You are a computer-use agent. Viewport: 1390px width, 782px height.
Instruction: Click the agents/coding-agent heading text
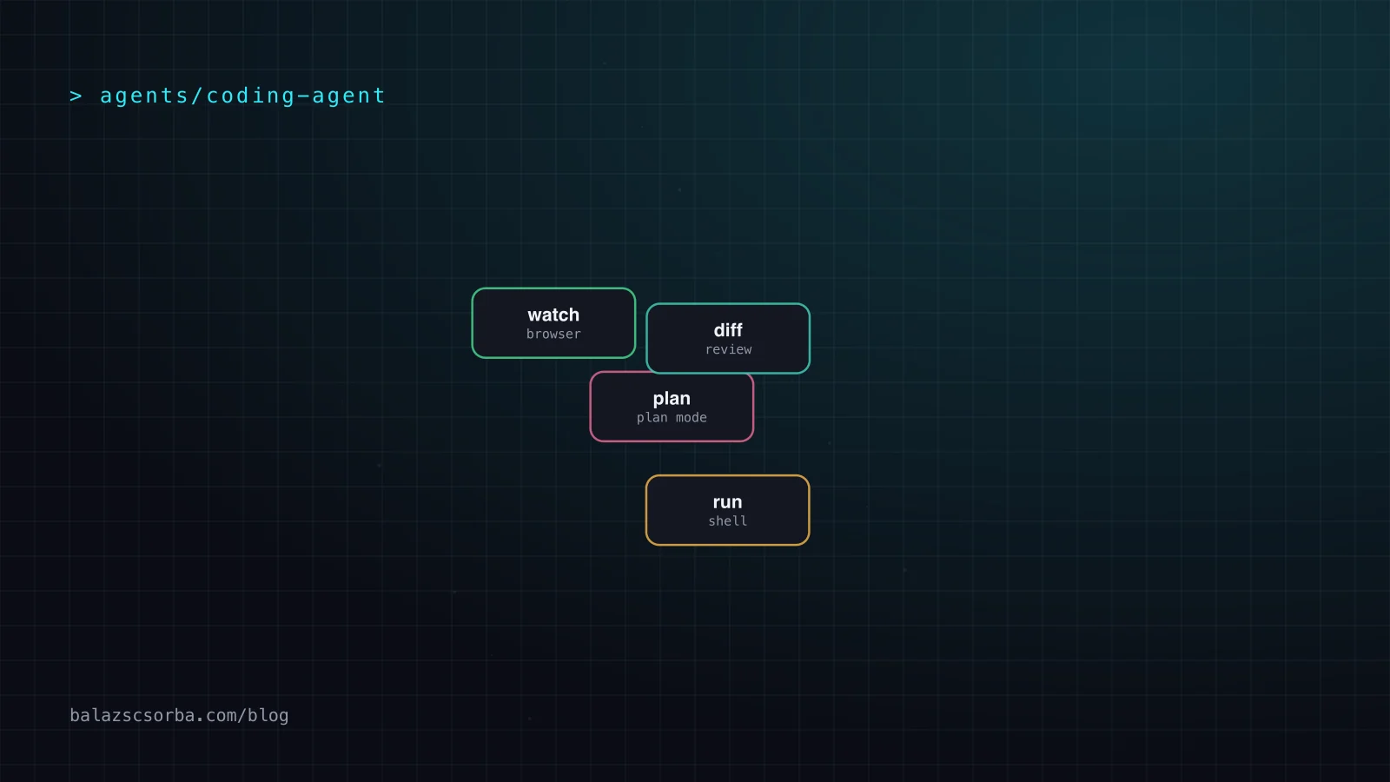(x=242, y=96)
